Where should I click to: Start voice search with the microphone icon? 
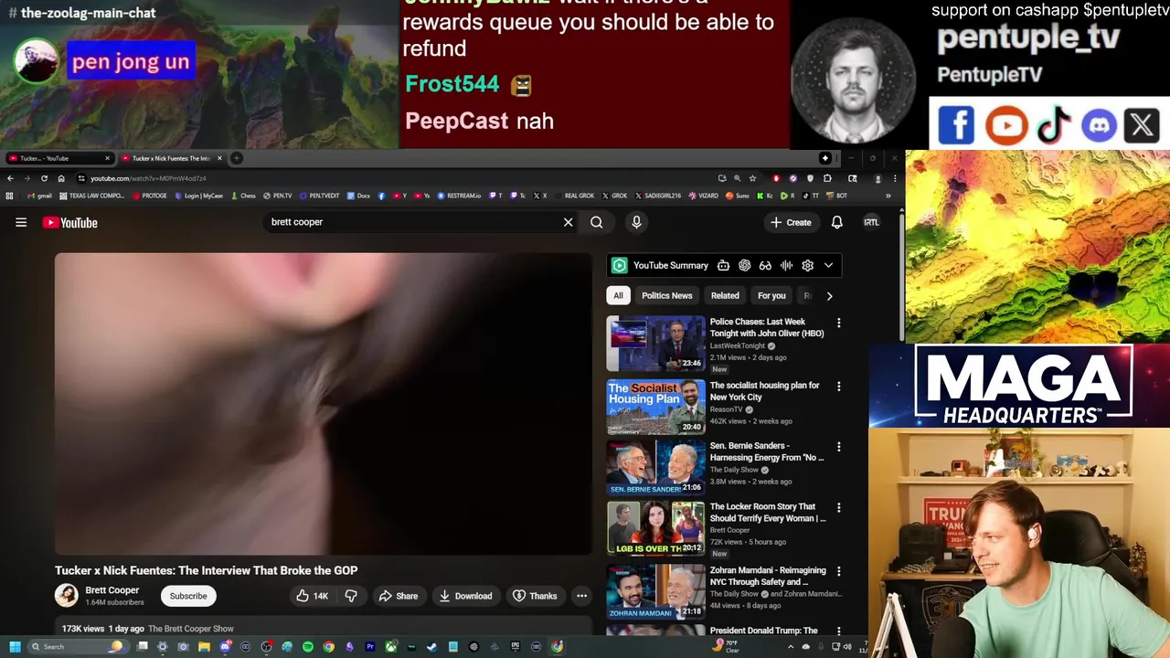click(636, 222)
